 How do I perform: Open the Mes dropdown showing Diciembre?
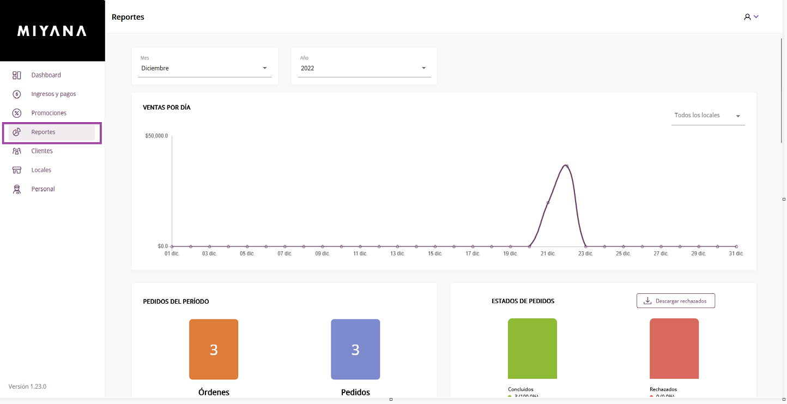point(205,68)
